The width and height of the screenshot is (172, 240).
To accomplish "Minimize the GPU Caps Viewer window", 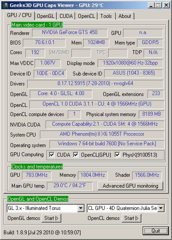I will coord(151,5).
